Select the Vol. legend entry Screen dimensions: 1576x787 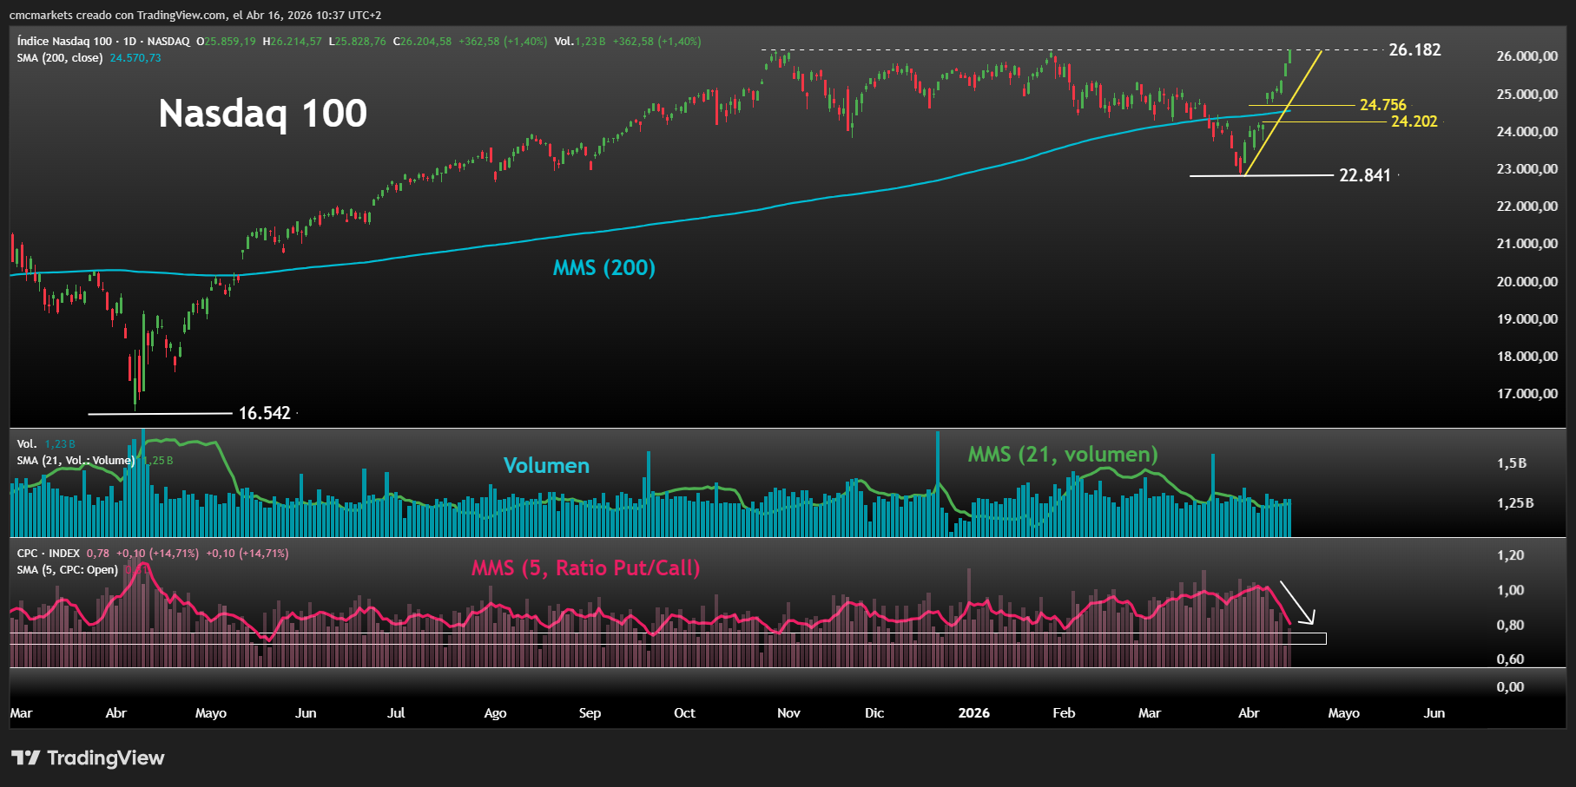29,443
